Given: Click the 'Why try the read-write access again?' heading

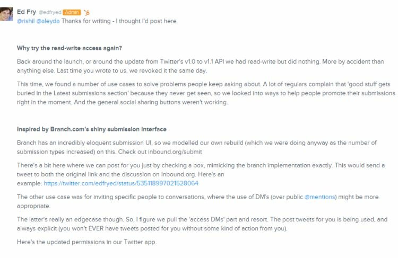Looking at the screenshot, I should [x=70, y=49].
